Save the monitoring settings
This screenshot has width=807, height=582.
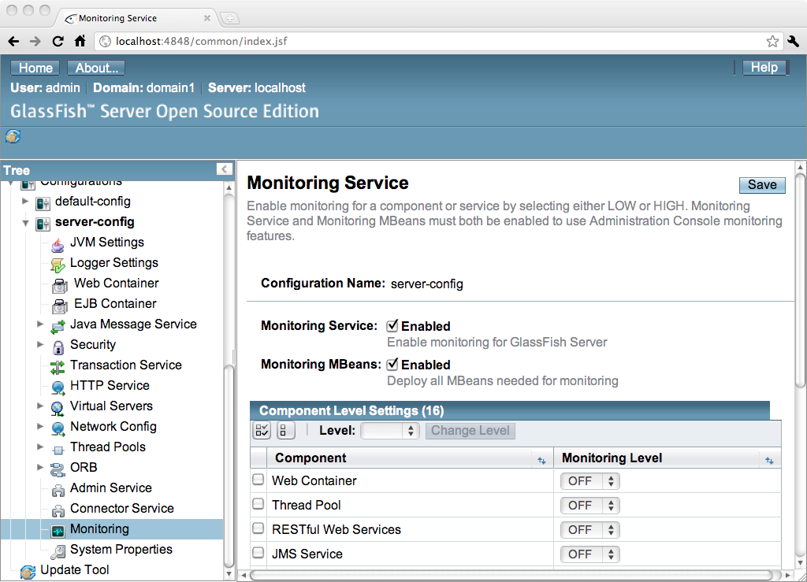tap(762, 184)
